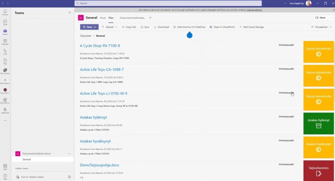Open the Activity feed icon
335x181 pixels.
click(5, 12)
